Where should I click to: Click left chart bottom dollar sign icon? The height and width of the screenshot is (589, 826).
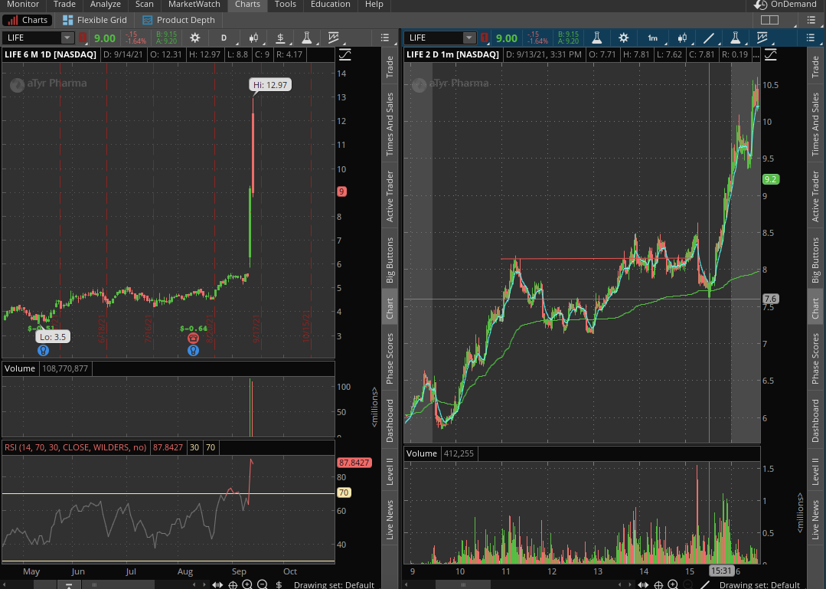point(279,584)
